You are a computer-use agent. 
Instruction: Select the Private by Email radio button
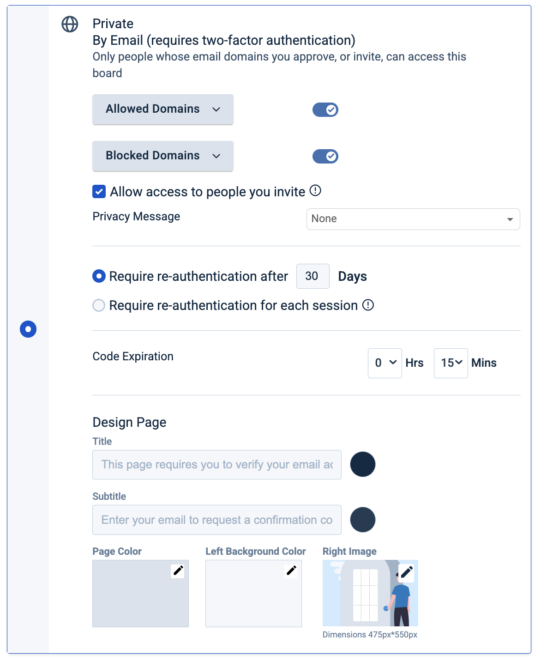pos(28,329)
